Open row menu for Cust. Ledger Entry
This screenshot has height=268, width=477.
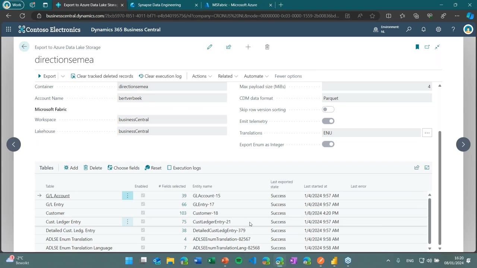click(x=127, y=222)
